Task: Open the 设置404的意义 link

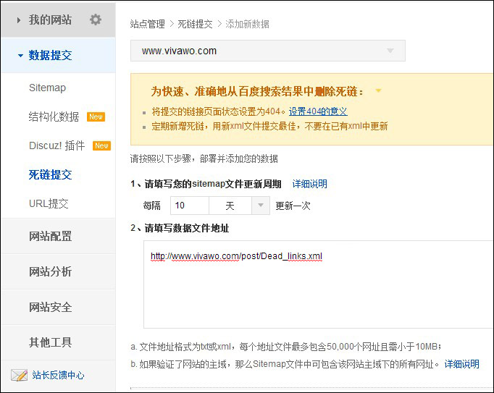Action: coord(318,111)
